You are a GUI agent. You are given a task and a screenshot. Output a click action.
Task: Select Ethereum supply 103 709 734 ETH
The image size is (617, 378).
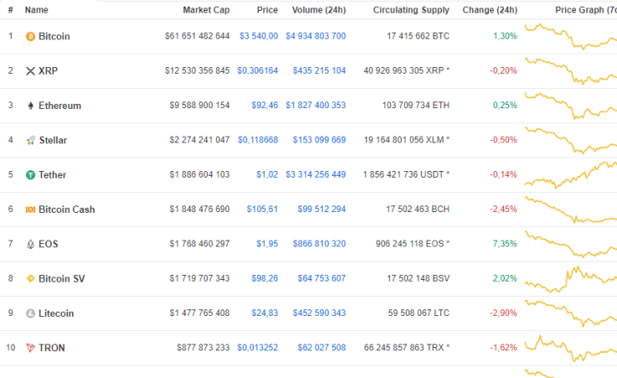[416, 105]
